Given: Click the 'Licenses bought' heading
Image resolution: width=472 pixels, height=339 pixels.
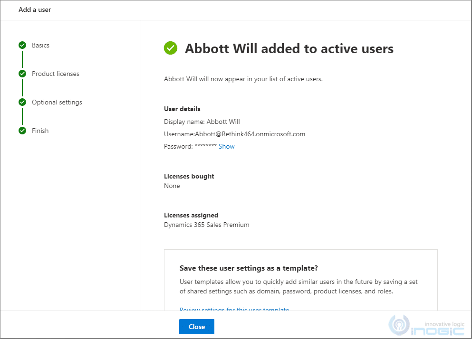Looking at the screenshot, I should (x=189, y=176).
